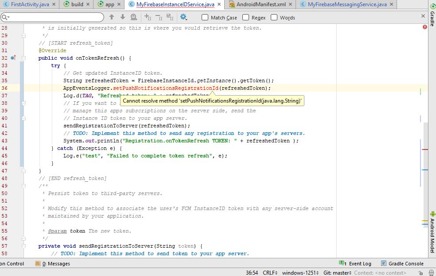Image resolution: width=436 pixels, height=276 pixels.
Task: Change windows-1251 file encoding
Action: (300, 272)
